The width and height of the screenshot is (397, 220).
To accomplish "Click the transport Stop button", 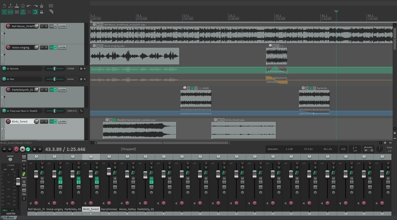I will [x=34, y=150].
